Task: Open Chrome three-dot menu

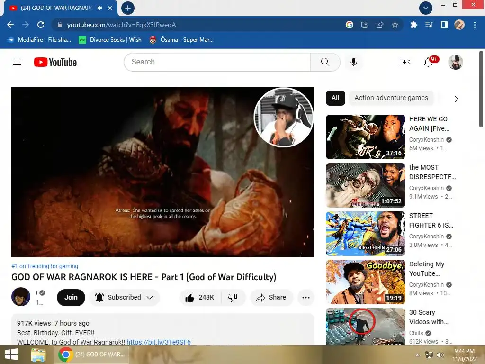Action: 475,25
